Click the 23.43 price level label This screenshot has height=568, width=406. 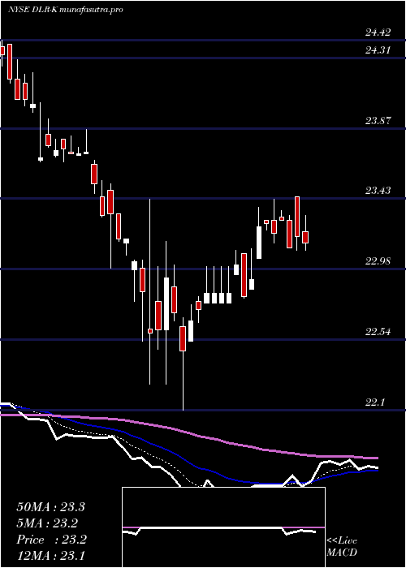tap(378, 191)
